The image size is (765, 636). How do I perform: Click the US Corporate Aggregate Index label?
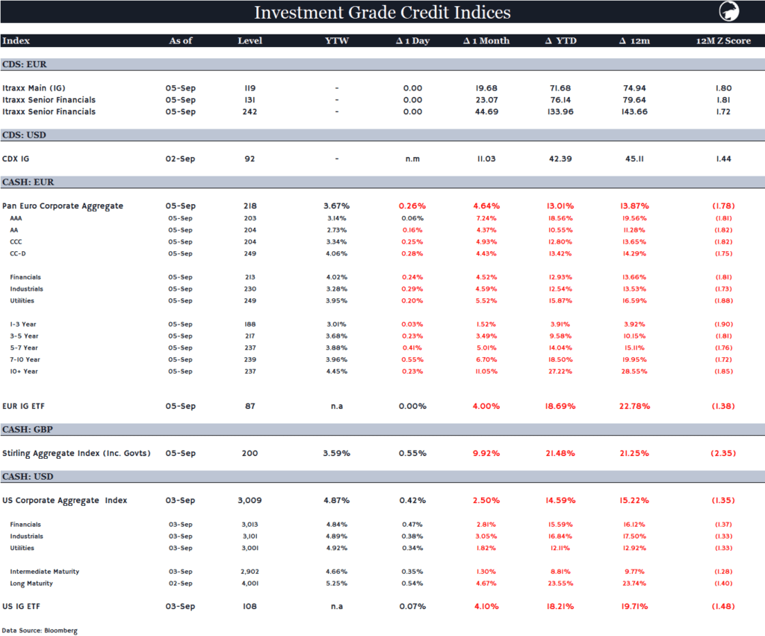(65, 500)
